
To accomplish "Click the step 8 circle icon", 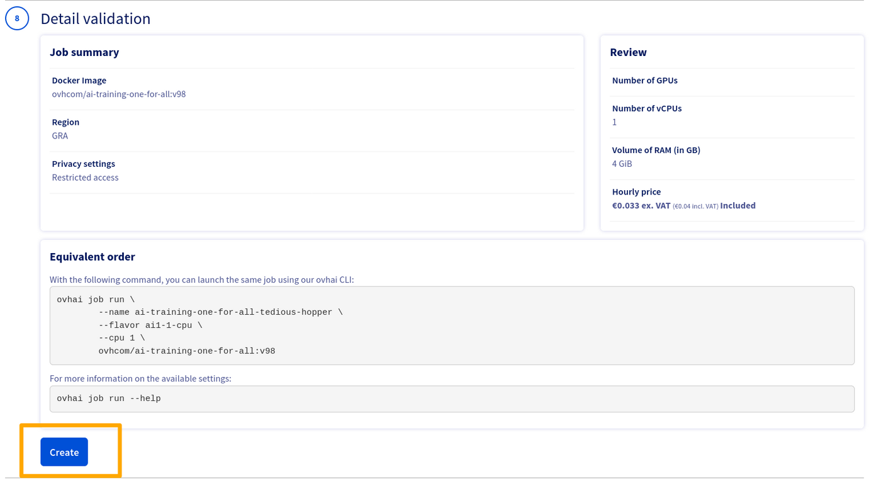I will [17, 18].
